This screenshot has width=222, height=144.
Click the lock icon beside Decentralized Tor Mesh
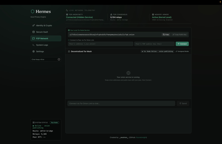(x=69, y=51)
